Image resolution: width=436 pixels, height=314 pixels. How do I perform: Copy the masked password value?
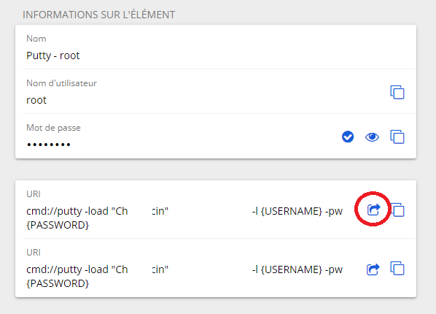coord(397,137)
